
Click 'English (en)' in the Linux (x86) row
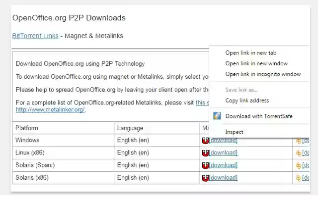[133, 152]
